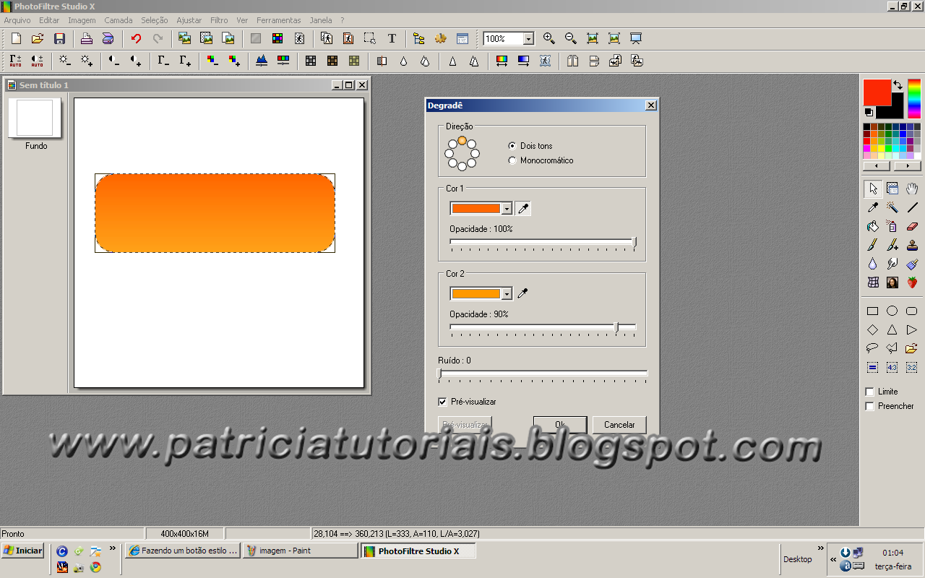Select the paint bucket fill tool
Screen dimensions: 925x578
pos(873,226)
